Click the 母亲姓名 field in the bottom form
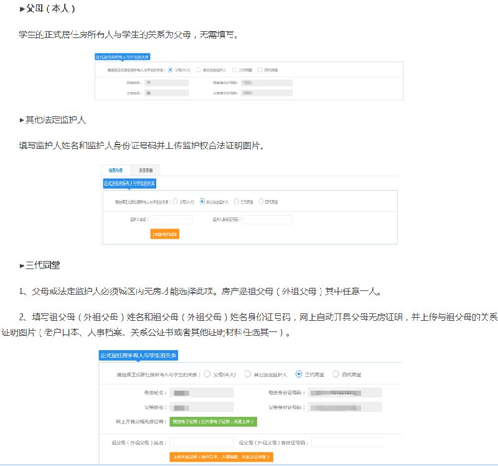 (x=202, y=392)
